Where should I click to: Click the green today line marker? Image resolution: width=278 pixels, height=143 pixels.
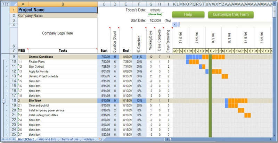click(x=210, y=96)
